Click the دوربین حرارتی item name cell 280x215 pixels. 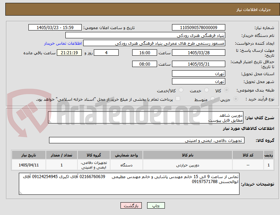coord(188,165)
